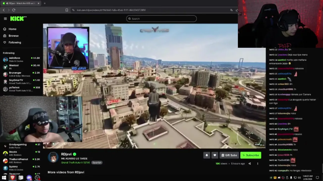Viewport: 323px width, 181px height.
Task: Click the Kick search field
Action: (161, 19)
